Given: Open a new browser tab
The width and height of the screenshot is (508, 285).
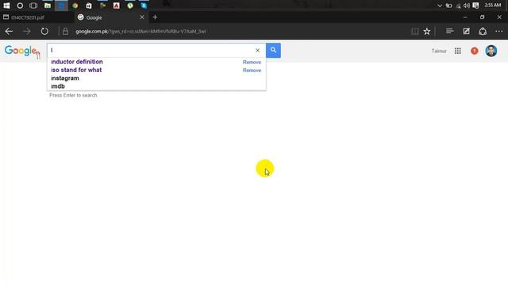Looking at the screenshot, I should (x=155, y=17).
